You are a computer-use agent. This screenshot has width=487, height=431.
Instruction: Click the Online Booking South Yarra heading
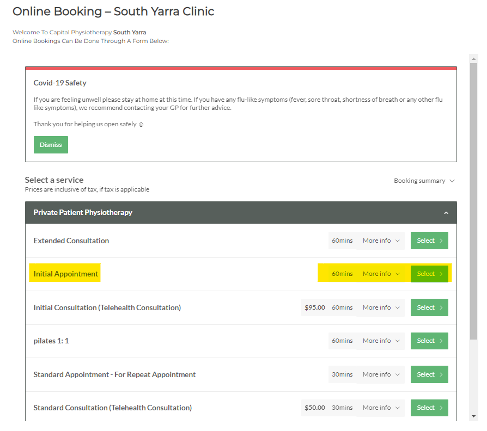click(113, 11)
